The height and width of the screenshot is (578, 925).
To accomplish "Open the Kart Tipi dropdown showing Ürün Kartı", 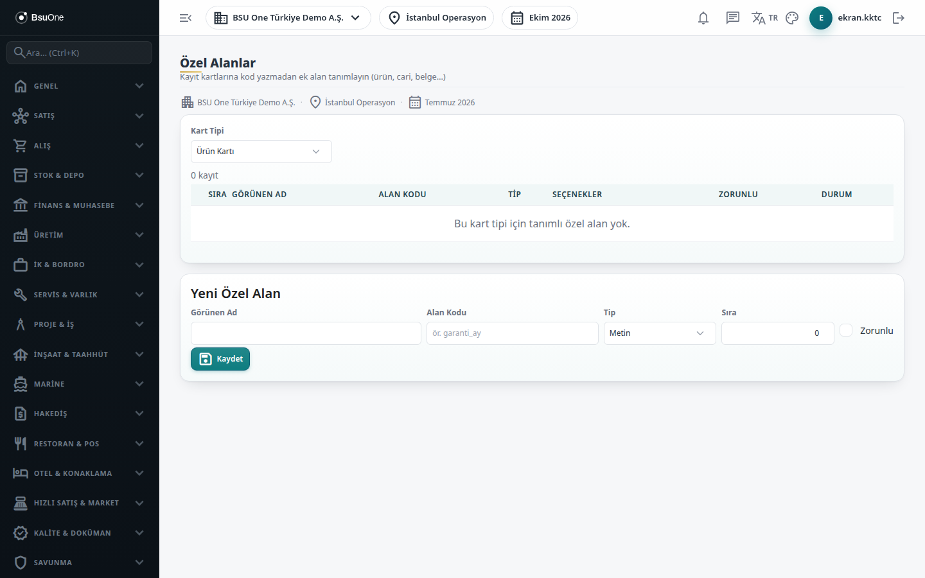I will [261, 152].
